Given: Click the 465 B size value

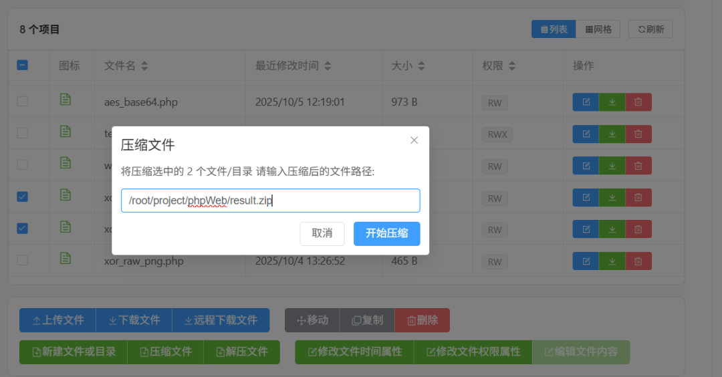Looking at the screenshot, I should pos(404,261).
